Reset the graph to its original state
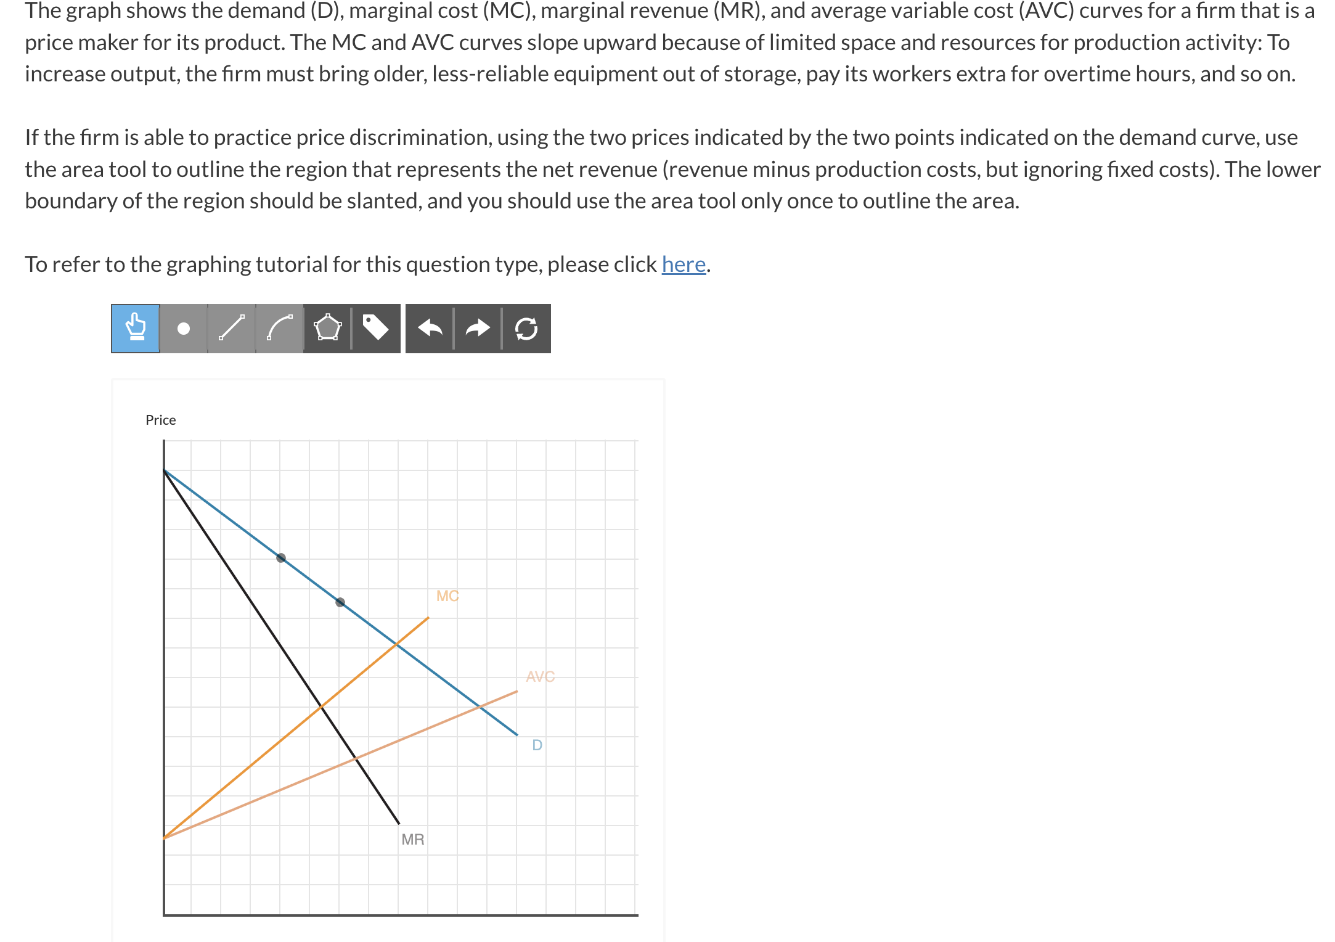 point(525,329)
